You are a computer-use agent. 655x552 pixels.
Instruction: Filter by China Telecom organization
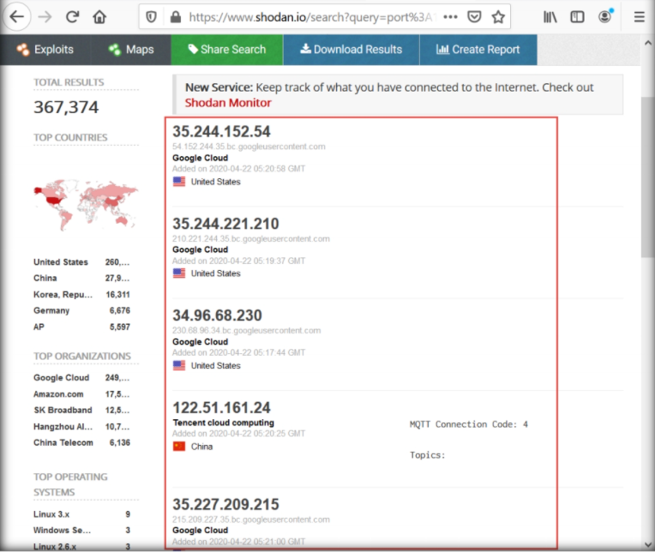(63, 442)
